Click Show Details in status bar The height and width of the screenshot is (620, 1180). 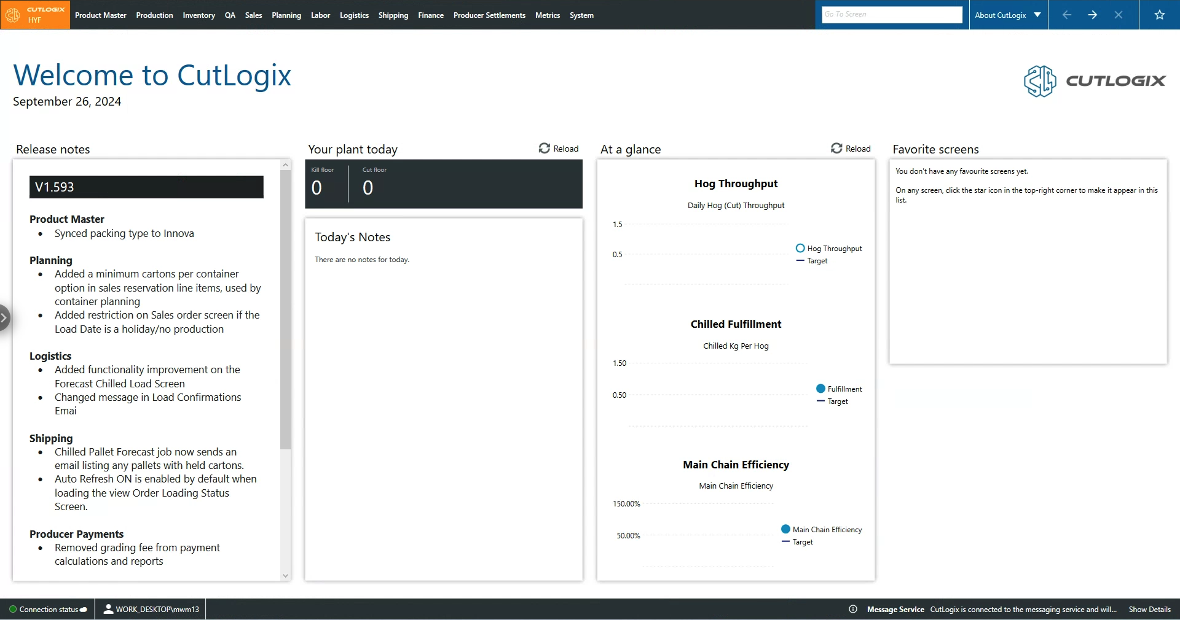(1149, 609)
